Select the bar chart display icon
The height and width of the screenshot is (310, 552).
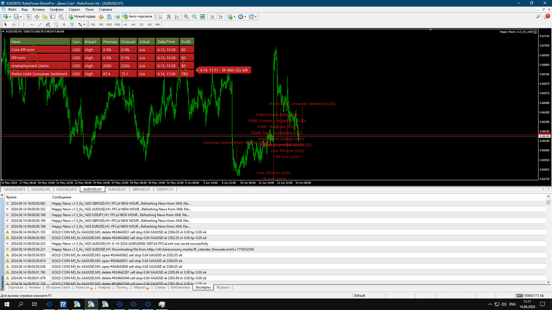click(161, 17)
